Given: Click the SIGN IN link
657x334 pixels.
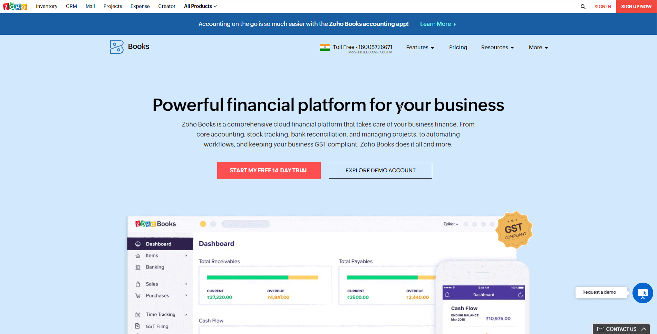Looking at the screenshot, I should 602,7.
